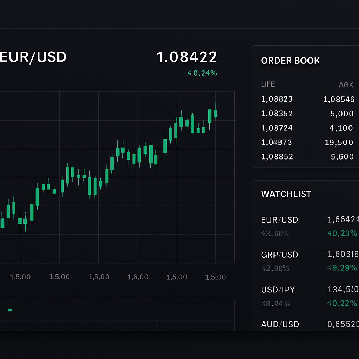Click the LIFE column header

268,84
